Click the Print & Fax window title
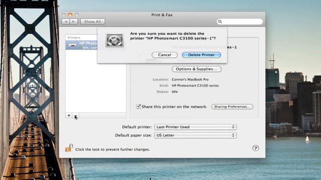 point(162,15)
